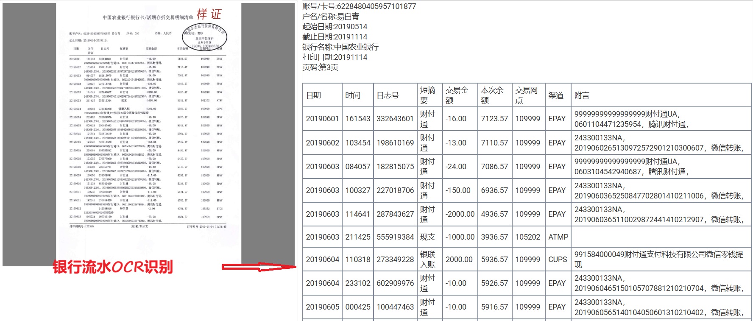Click amount cell -13.00
This screenshot has width=753, height=321.
click(460, 143)
